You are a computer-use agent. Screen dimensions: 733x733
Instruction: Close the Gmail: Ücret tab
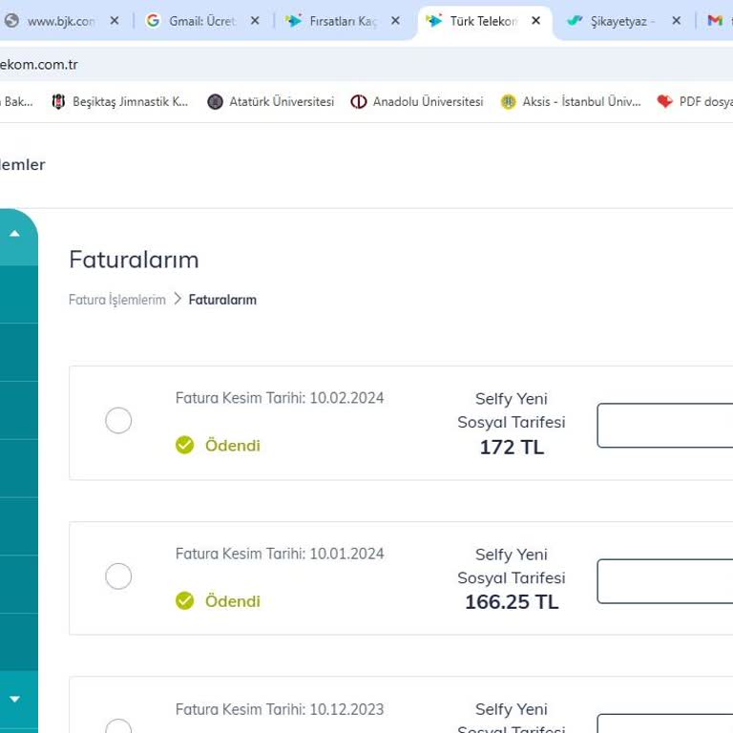255,21
